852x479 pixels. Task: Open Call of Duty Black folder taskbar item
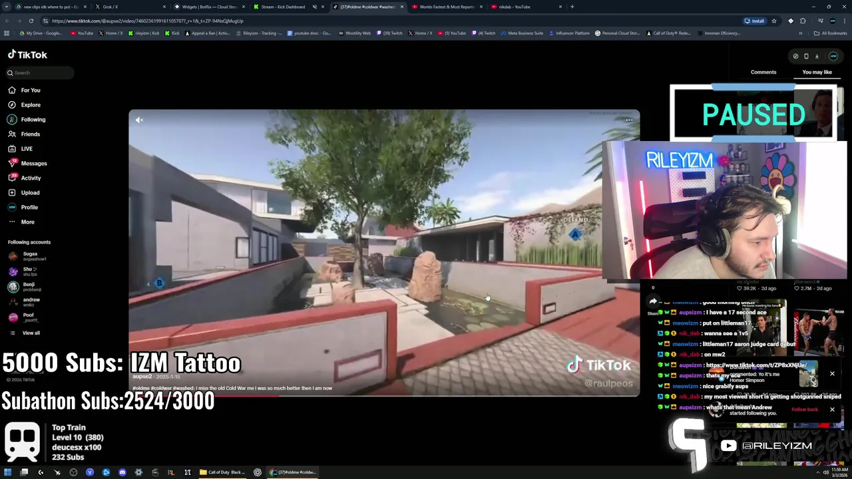(x=222, y=472)
